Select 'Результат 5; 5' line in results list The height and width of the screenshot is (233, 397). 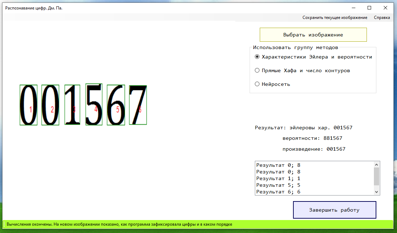coord(278,185)
